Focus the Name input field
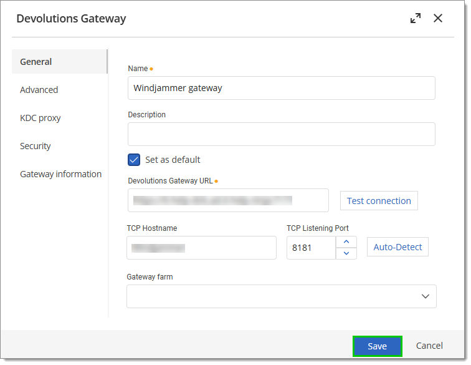The height and width of the screenshot is (365, 471). click(x=282, y=88)
